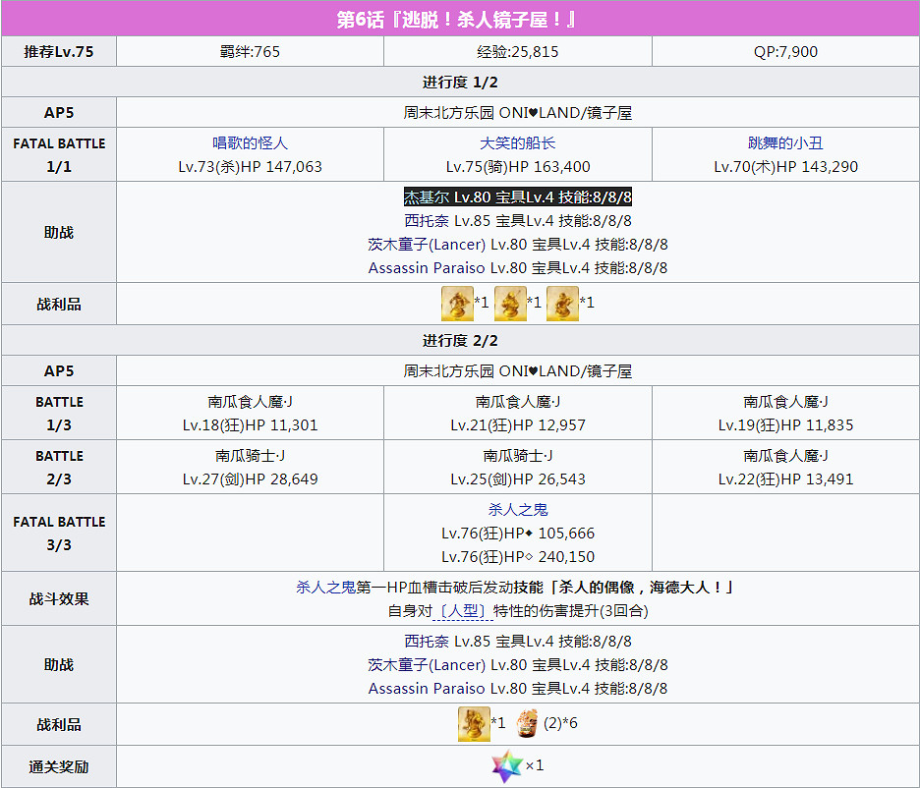Viewport: 920px width, 788px height.
Task: Click the first gold statue drop icon in progress 1/2 loot
Action: [x=455, y=303]
